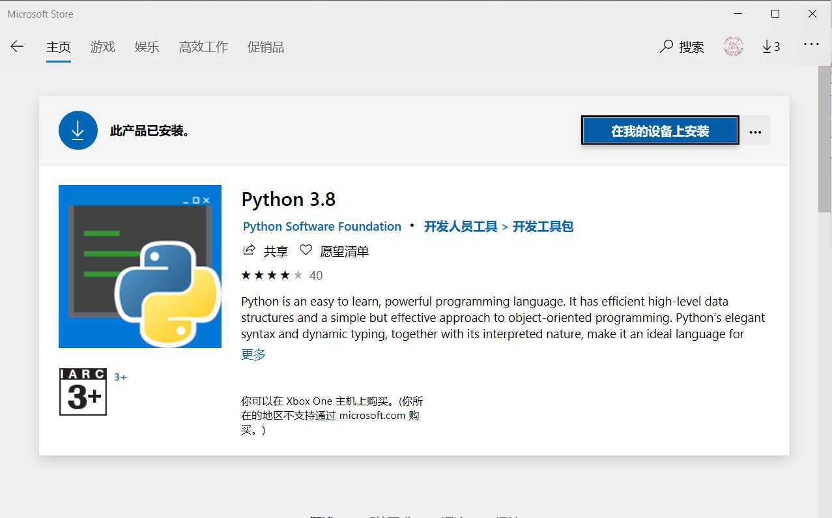Click the IARC 3+ rating badge
The image size is (832, 518).
pyautogui.click(x=83, y=392)
